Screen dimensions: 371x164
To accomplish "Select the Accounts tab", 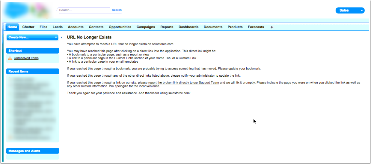I will [x=76, y=27].
